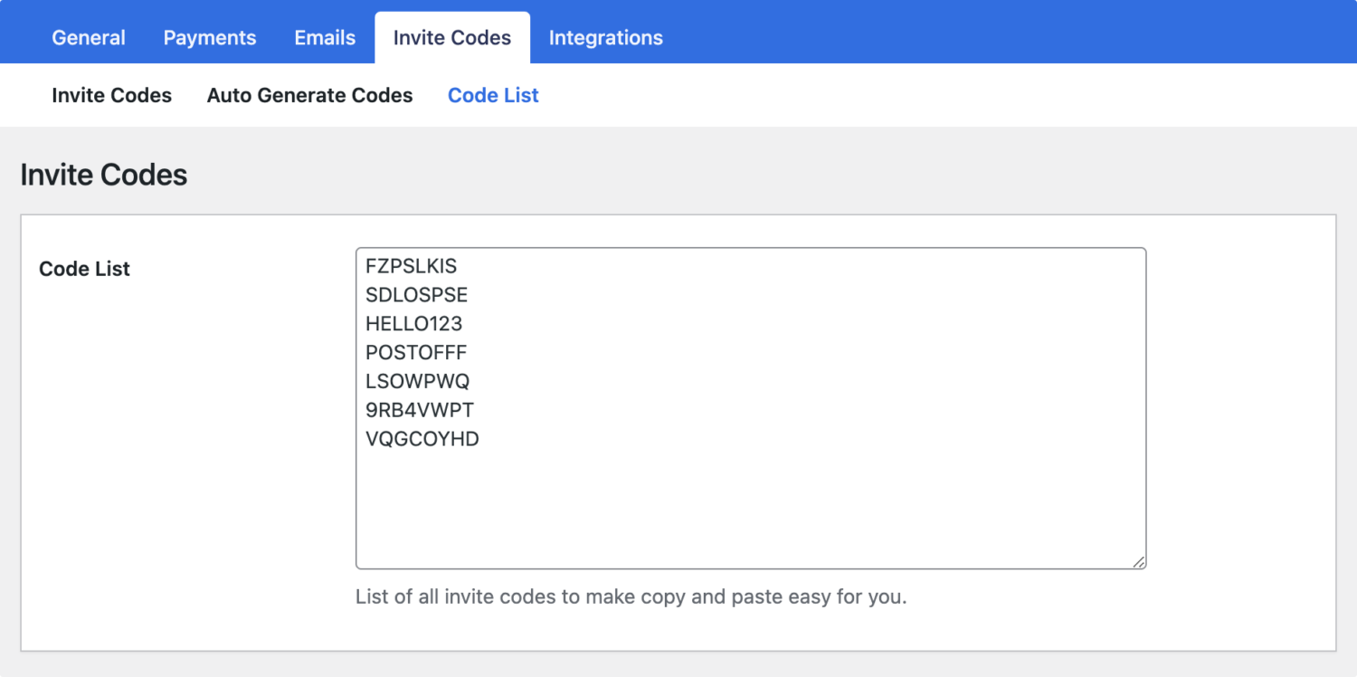Viewport: 1357px width, 677px height.
Task: Grab the textarea resize handle
Action: tap(1139, 562)
